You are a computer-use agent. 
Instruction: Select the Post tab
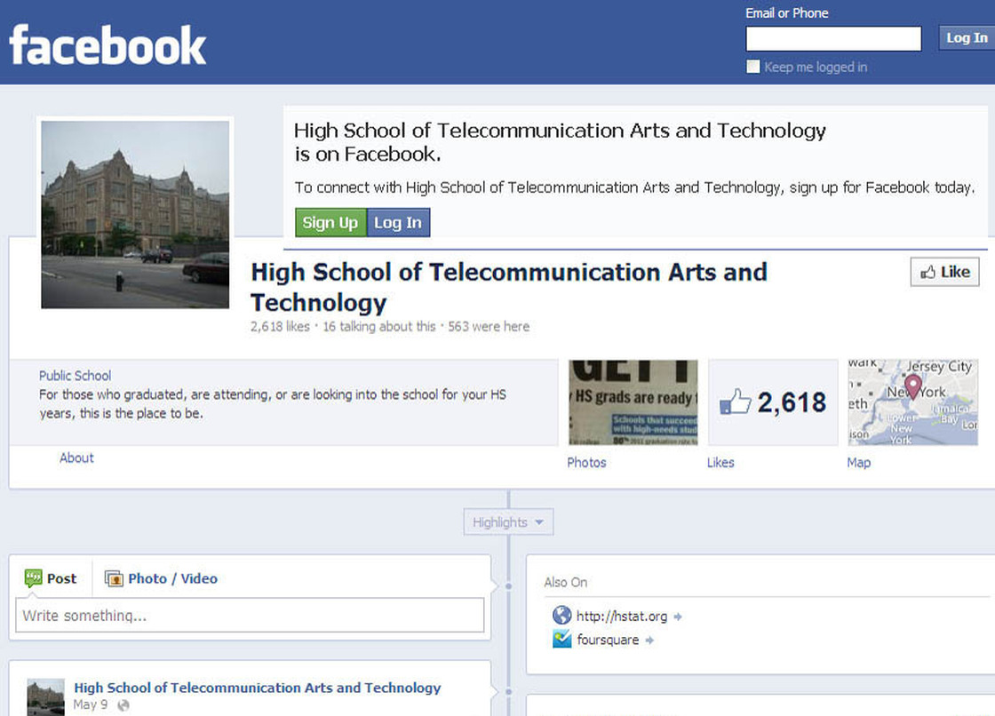[x=51, y=578]
